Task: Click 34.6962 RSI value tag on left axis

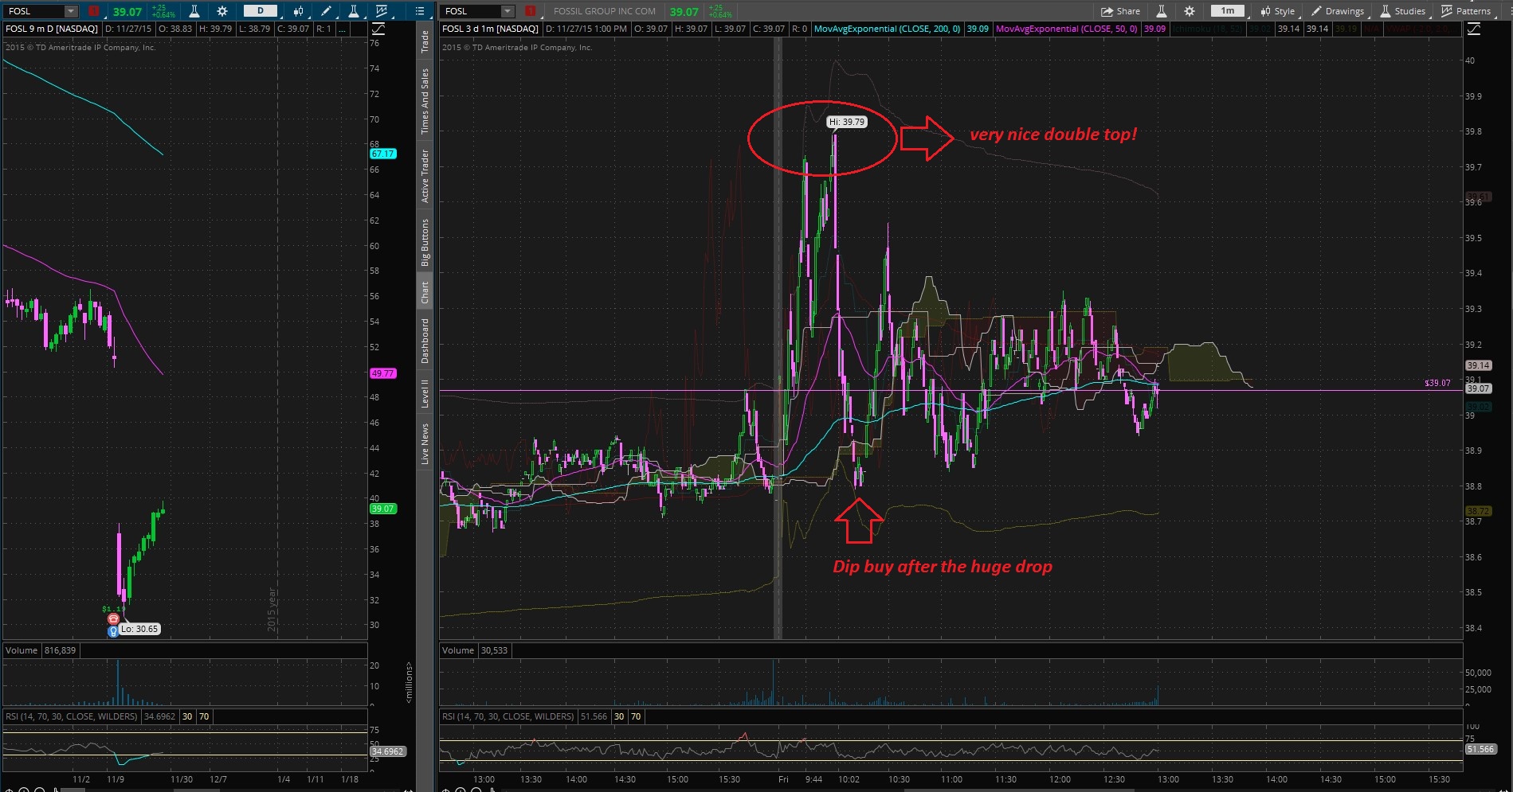Action: tap(387, 751)
